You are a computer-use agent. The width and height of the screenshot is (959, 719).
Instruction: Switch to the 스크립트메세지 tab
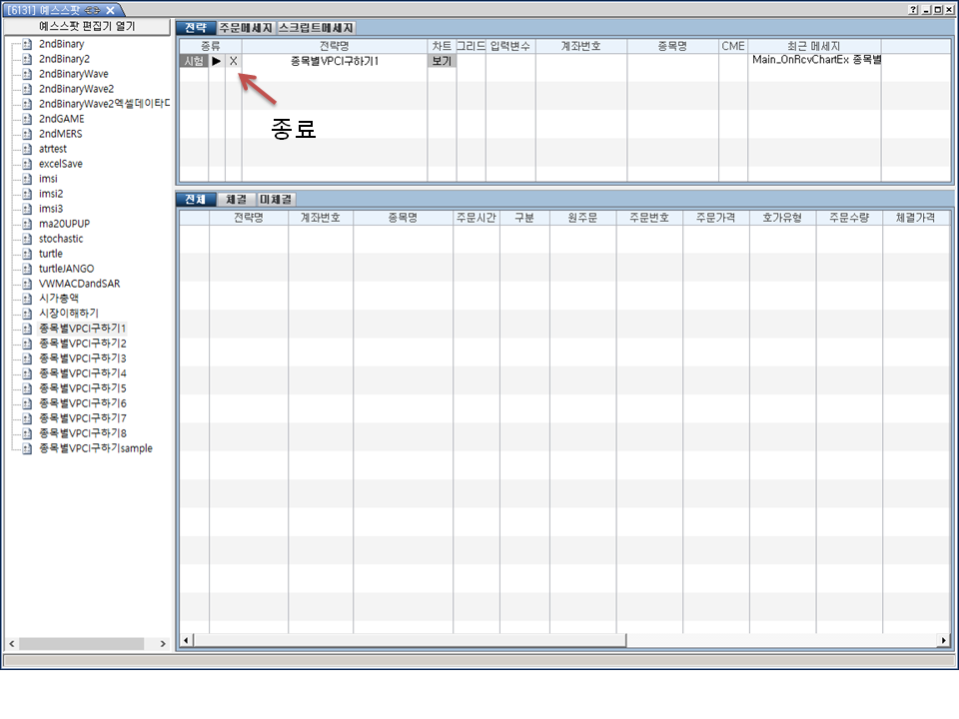(316, 28)
